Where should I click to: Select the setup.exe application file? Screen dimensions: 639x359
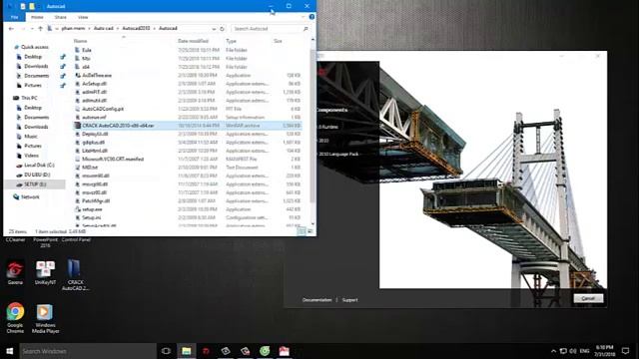[x=92, y=209]
